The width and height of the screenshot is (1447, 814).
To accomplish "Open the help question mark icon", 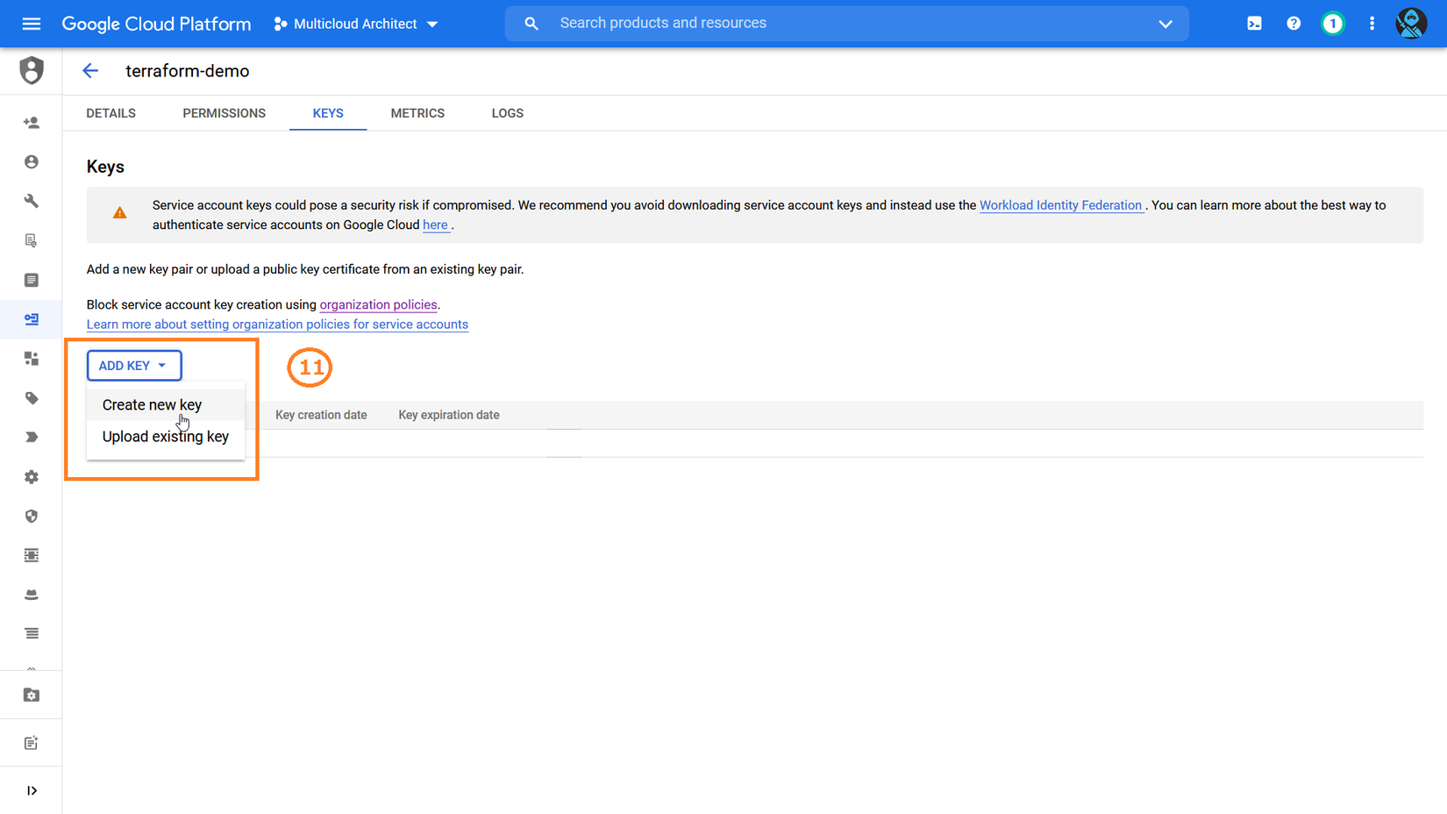I will (x=1294, y=24).
